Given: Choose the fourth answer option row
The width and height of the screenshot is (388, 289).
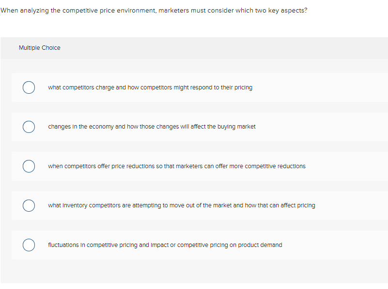Looking at the screenshot, I should coord(194,205).
